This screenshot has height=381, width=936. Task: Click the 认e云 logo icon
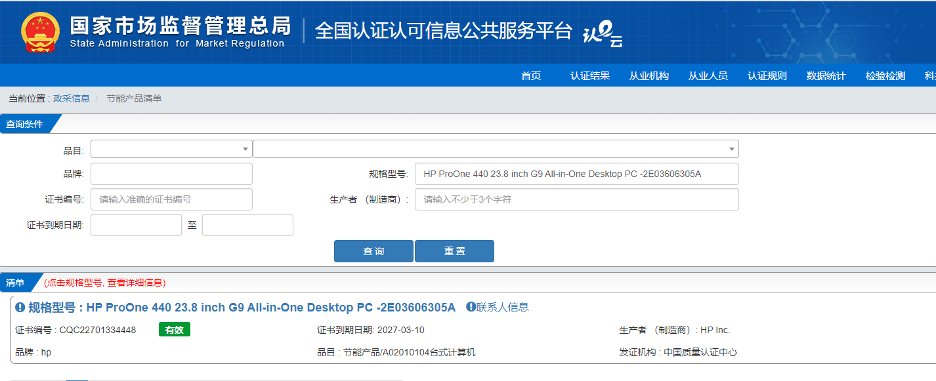(x=603, y=34)
